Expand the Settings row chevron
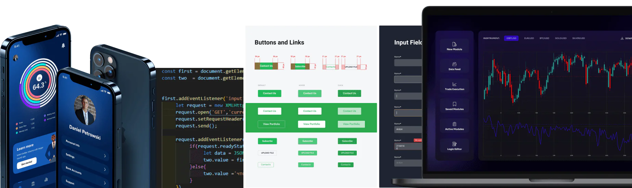The width and height of the screenshot is (632, 188). [105, 156]
